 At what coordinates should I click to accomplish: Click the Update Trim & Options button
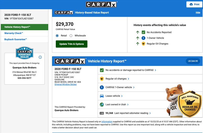[x=72, y=44]
